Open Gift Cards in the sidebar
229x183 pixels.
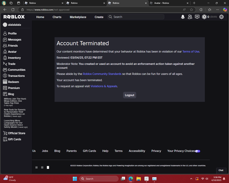[12, 139]
